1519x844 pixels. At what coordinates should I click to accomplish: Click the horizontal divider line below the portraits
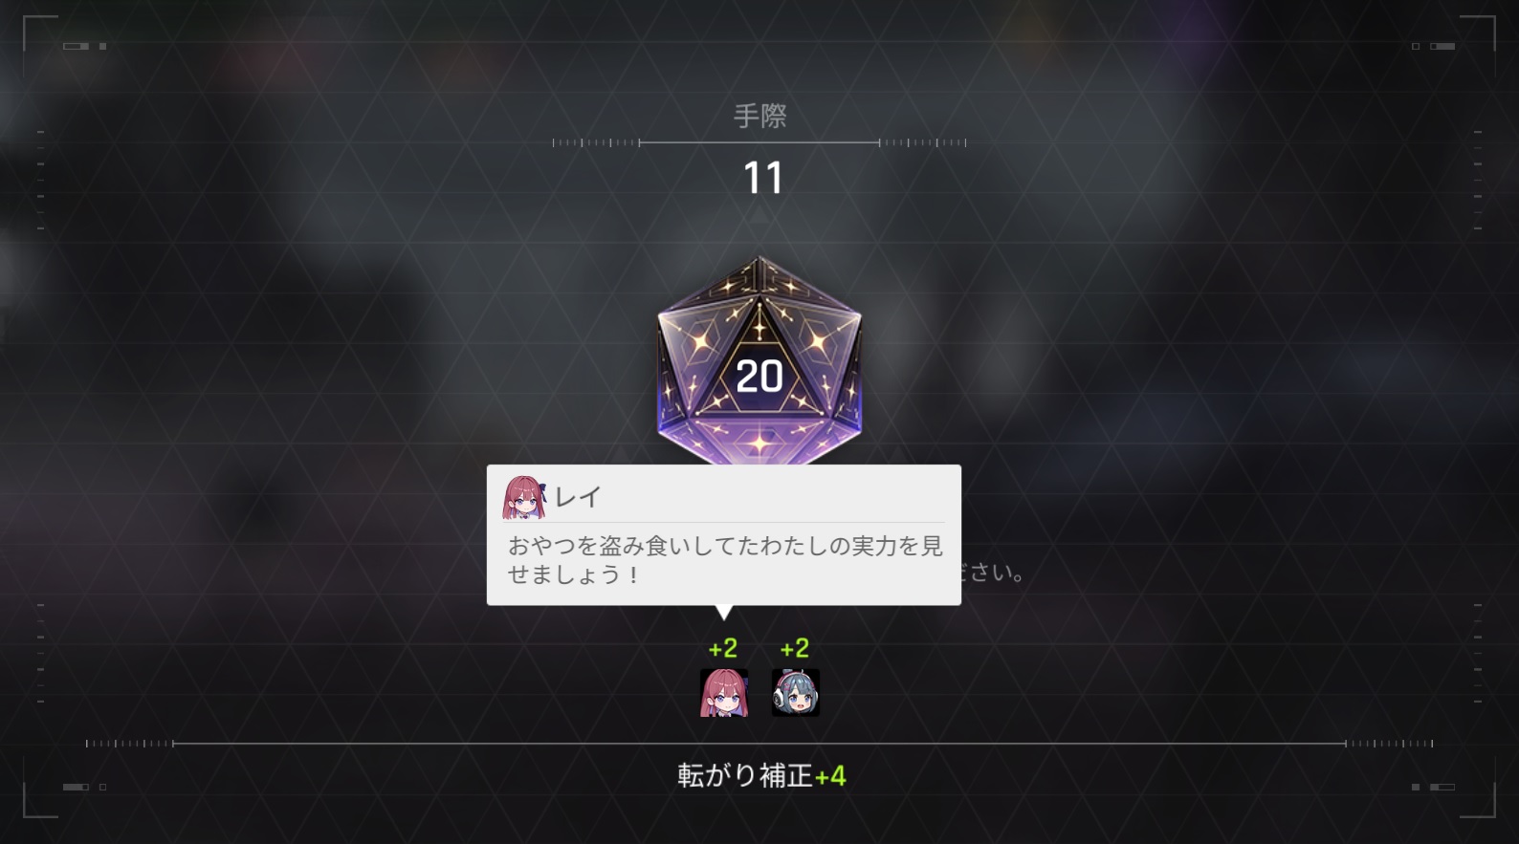pos(759,743)
